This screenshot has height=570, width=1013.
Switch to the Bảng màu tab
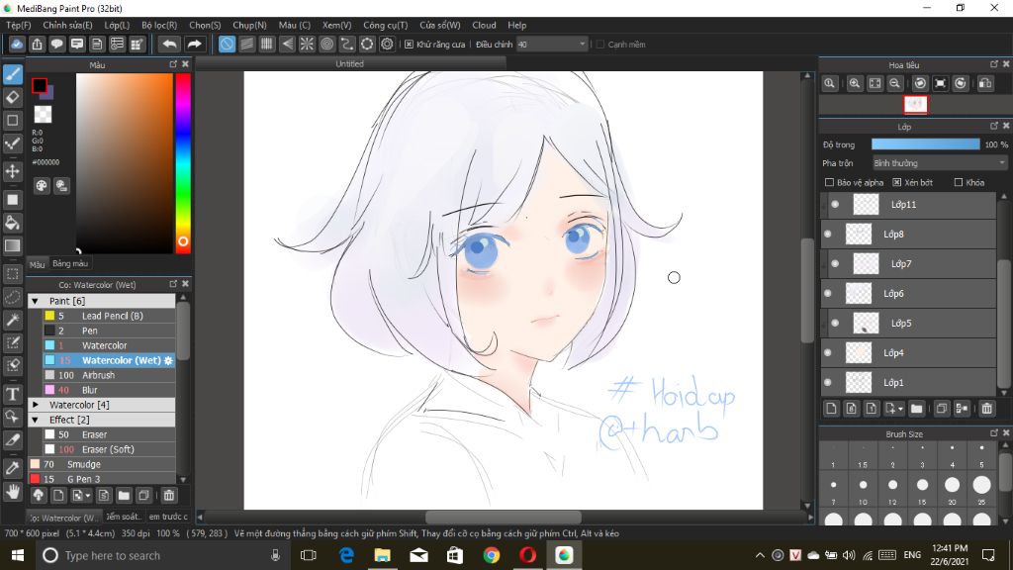point(70,263)
